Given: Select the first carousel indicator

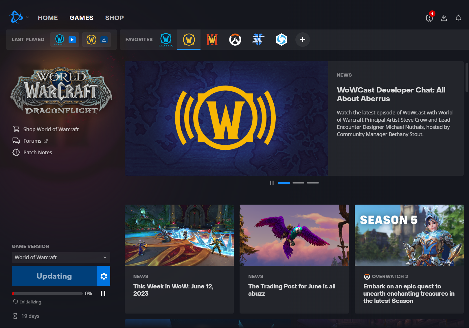Looking at the screenshot, I should [x=284, y=183].
